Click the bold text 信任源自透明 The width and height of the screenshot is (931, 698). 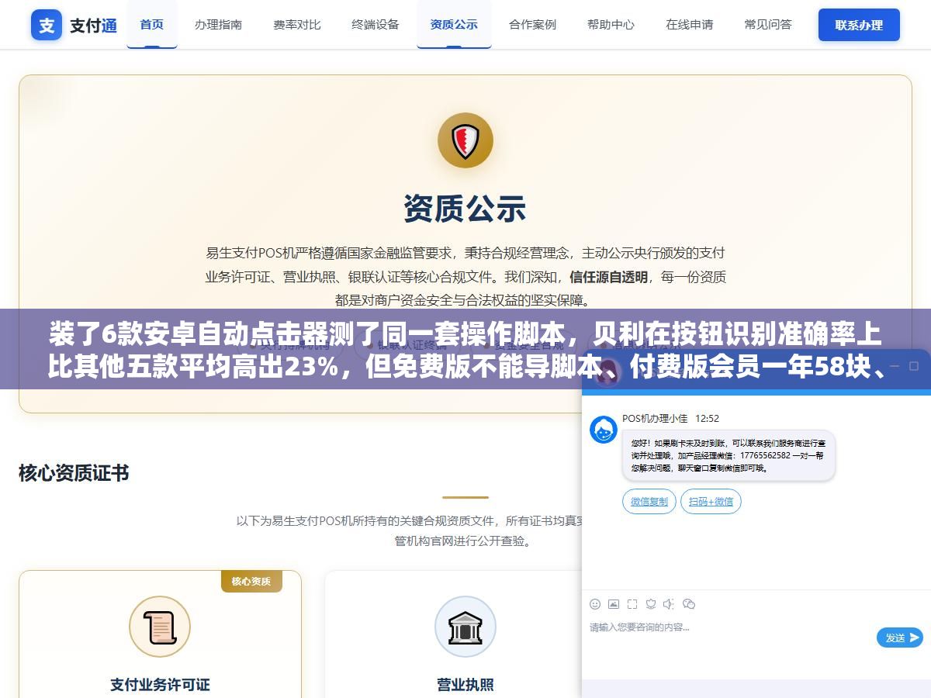(608, 276)
